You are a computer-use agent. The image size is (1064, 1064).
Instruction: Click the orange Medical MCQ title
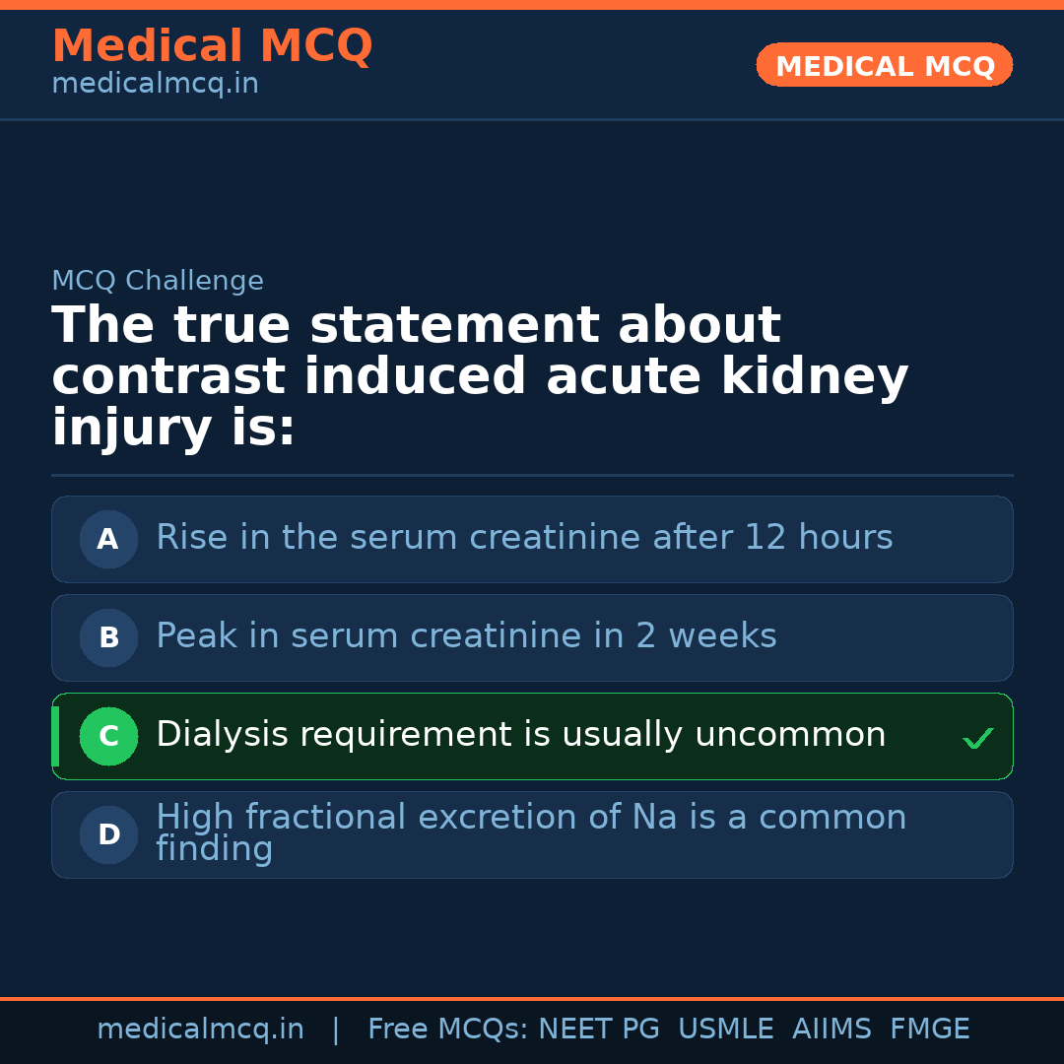(212, 46)
